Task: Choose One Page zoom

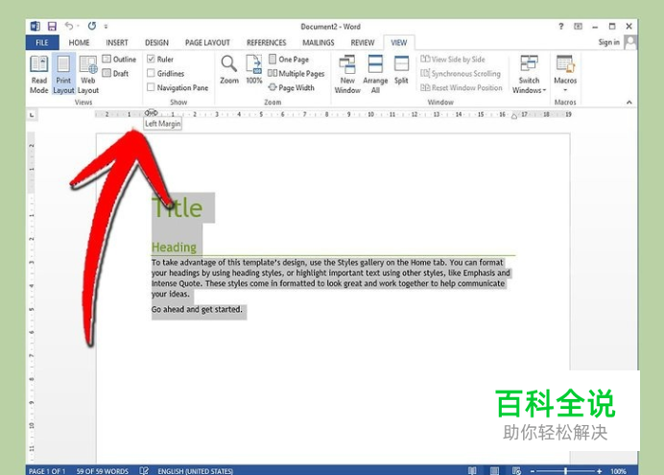Action: 289,59
